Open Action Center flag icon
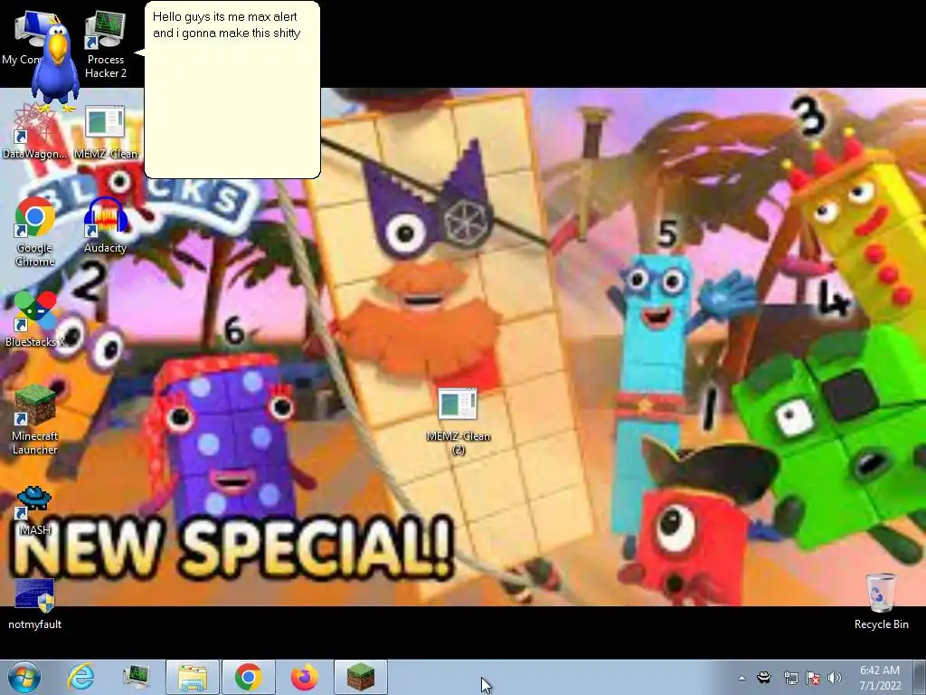The width and height of the screenshot is (926, 695). click(x=813, y=678)
